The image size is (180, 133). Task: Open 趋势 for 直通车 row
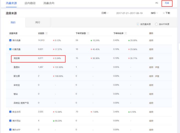pos(151,67)
